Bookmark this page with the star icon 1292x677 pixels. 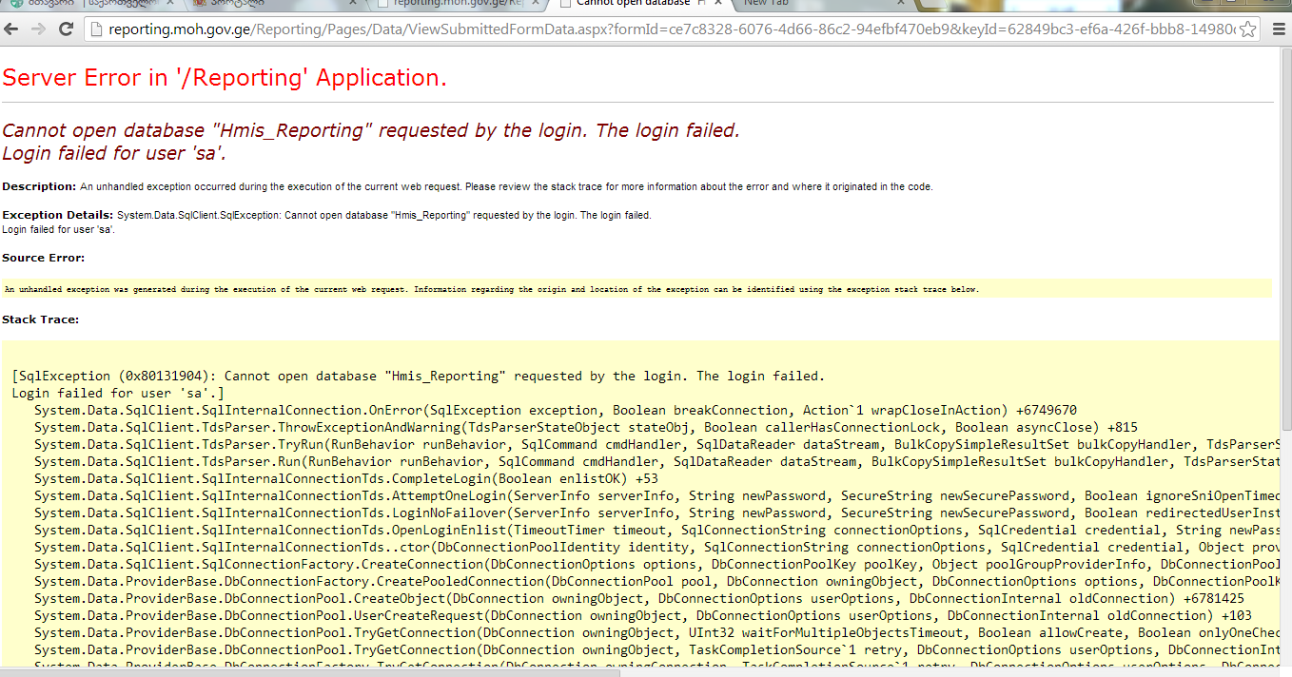click(1247, 29)
